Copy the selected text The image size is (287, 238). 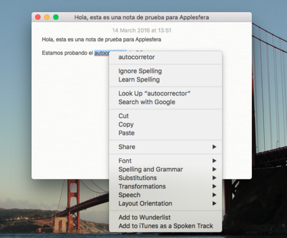[x=165, y=125]
